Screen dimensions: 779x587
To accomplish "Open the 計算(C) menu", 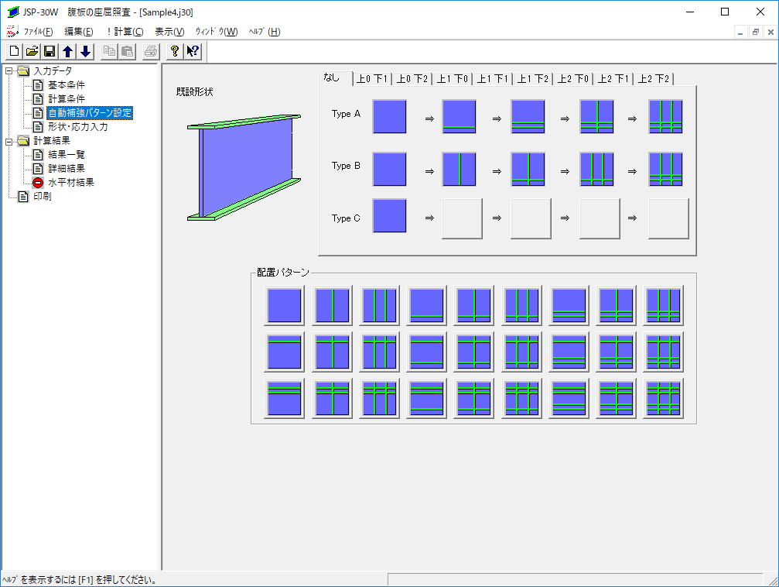I will click(x=124, y=32).
